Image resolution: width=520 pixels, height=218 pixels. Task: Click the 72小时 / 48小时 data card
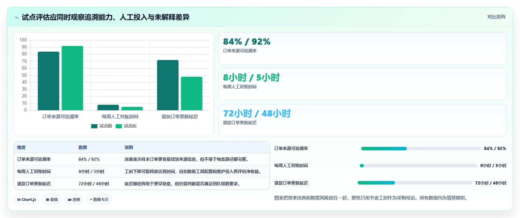tap(362, 120)
